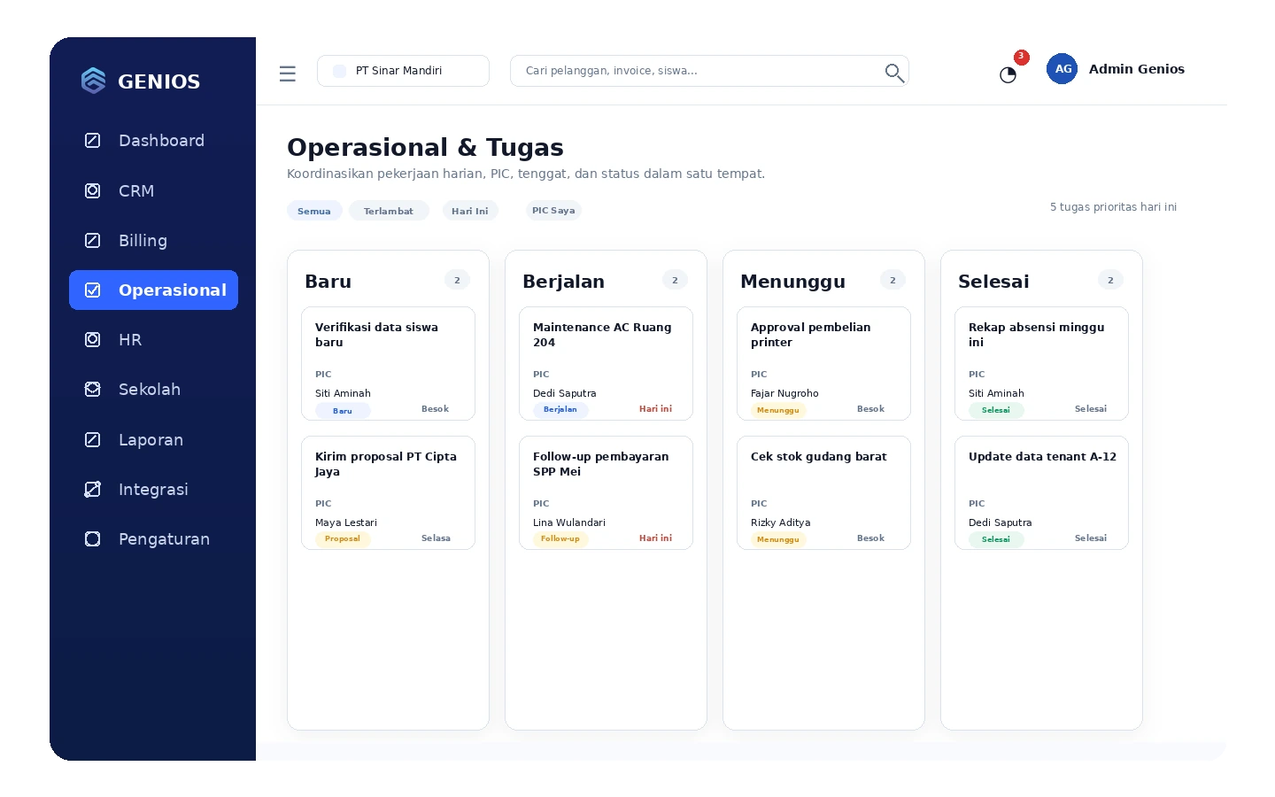Open the Cek stok gudang barat card
The height and width of the screenshot is (797, 1275).
[x=823, y=492]
